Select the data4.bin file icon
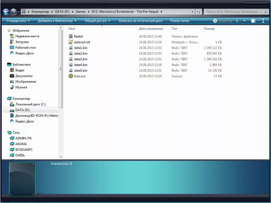Screen dimensions: 271x203 (71, 65)
